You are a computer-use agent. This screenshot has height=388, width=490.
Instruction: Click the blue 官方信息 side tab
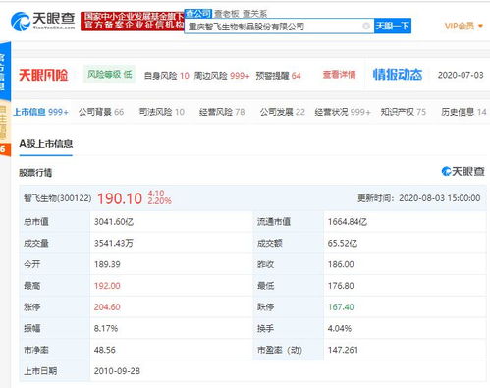(x=5, y=72)
